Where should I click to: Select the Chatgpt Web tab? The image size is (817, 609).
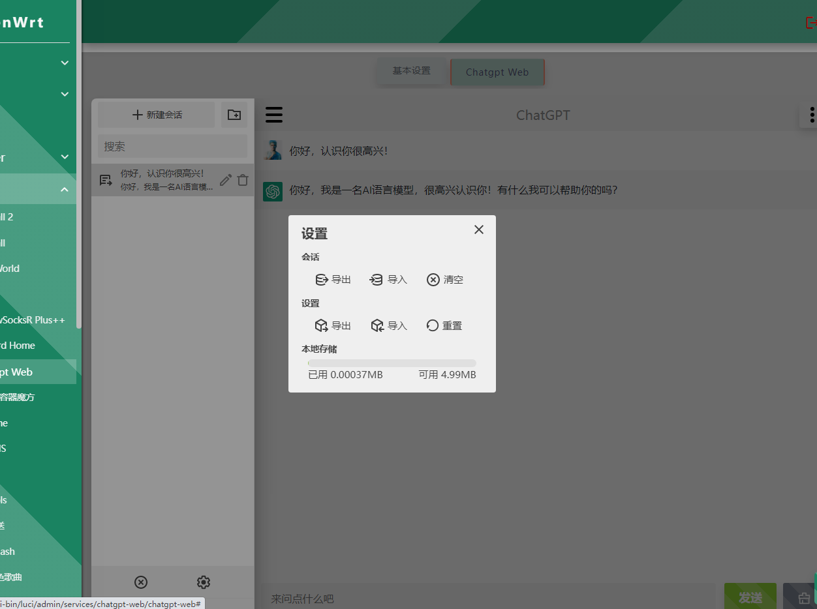(x=497, y=72)
